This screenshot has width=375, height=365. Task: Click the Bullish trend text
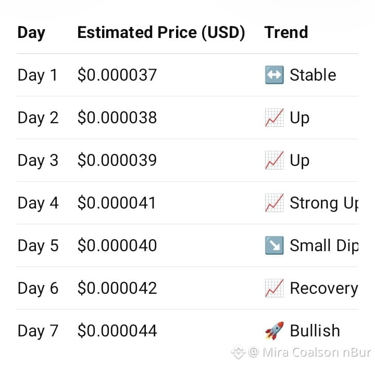tap(315, 331)
